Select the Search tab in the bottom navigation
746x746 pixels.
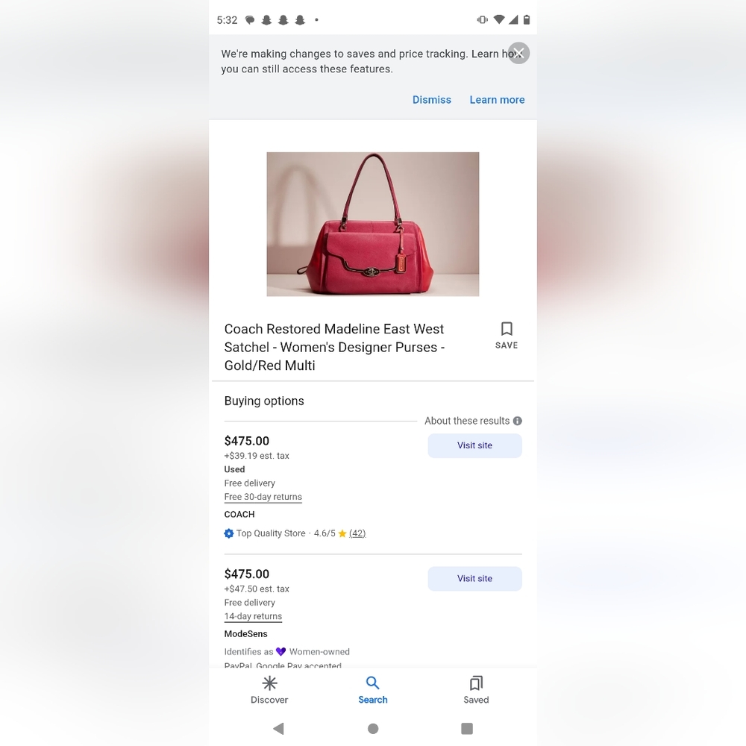(372, 690)
